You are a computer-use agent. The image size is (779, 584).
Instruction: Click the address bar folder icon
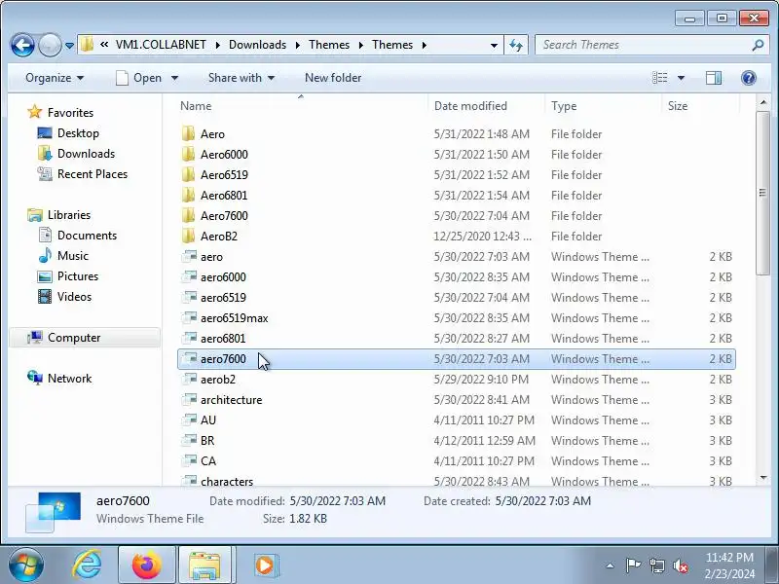click(x=87, y=45)
